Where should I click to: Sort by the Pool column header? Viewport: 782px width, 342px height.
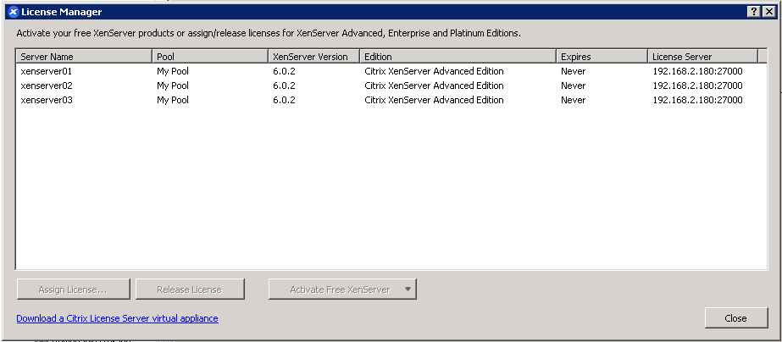[210, 57]
